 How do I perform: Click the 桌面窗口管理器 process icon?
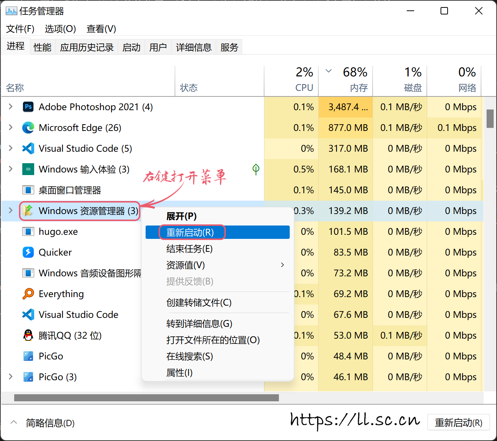pyautogui.click(x=28, y=190)
